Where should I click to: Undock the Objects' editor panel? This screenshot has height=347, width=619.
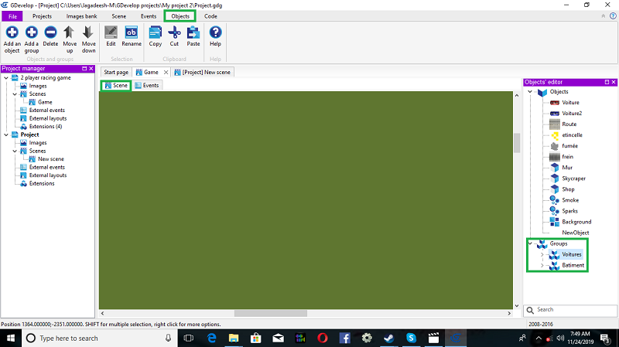click(x=607, y=82)
